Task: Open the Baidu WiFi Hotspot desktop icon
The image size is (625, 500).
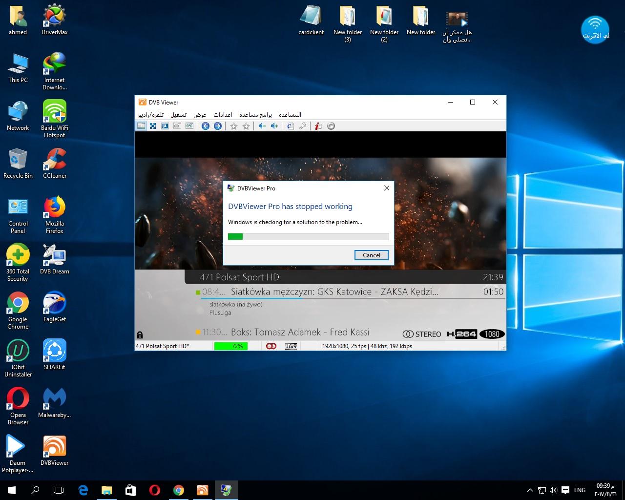Action: coord(55,119)
